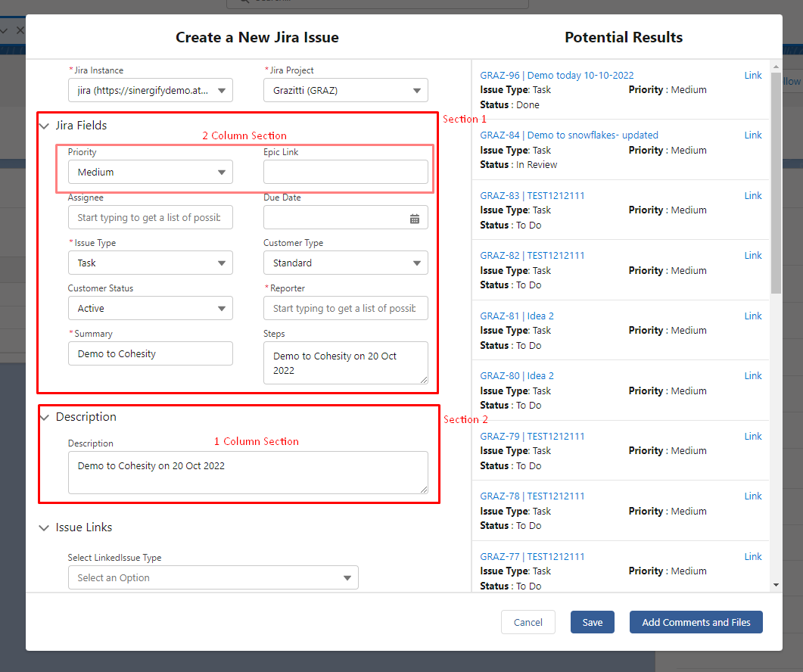Open the GRAZ-81 Idea 2 issue
This screenshot has height=672, width=803.
click(x=517, y=316)
